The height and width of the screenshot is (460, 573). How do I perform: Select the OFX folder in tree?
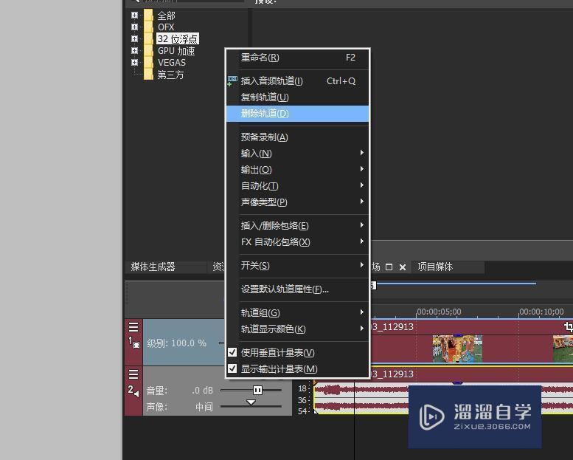(166, 27)
